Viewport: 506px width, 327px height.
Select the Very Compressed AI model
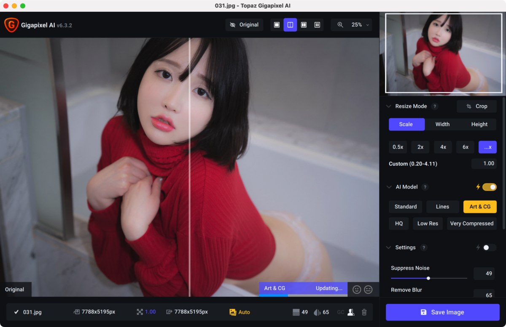click(x=472, y=223)
